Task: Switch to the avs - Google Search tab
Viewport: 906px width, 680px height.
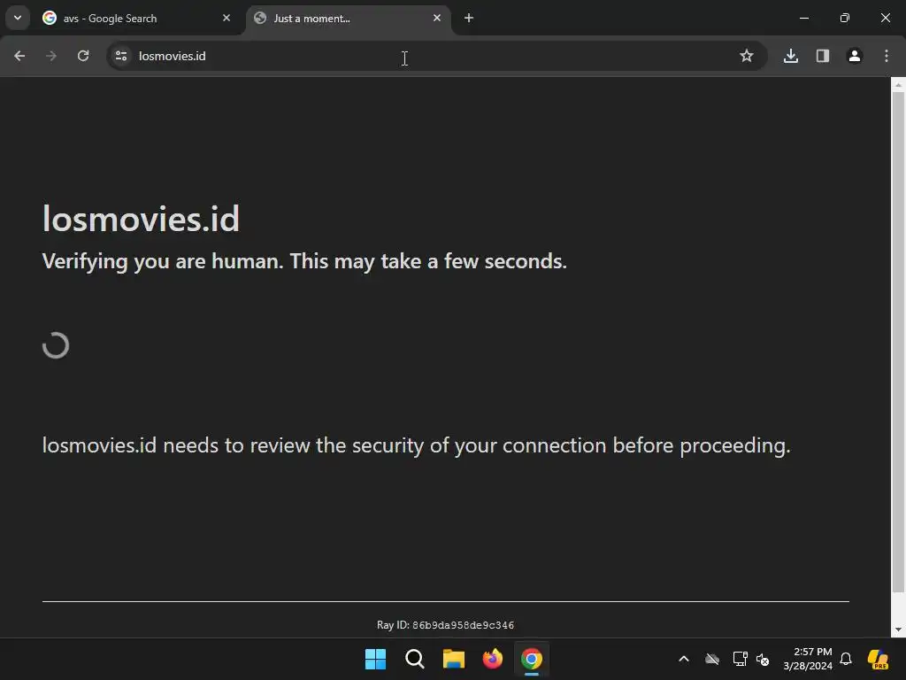Action: pos(136,19)
